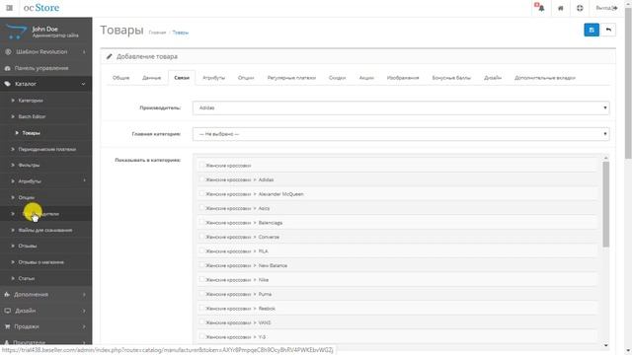Image resolution: width=632 pixels, height=355 pixels.
Task: Click the pencil icon near Добавление товара
Action: [110, 56]
